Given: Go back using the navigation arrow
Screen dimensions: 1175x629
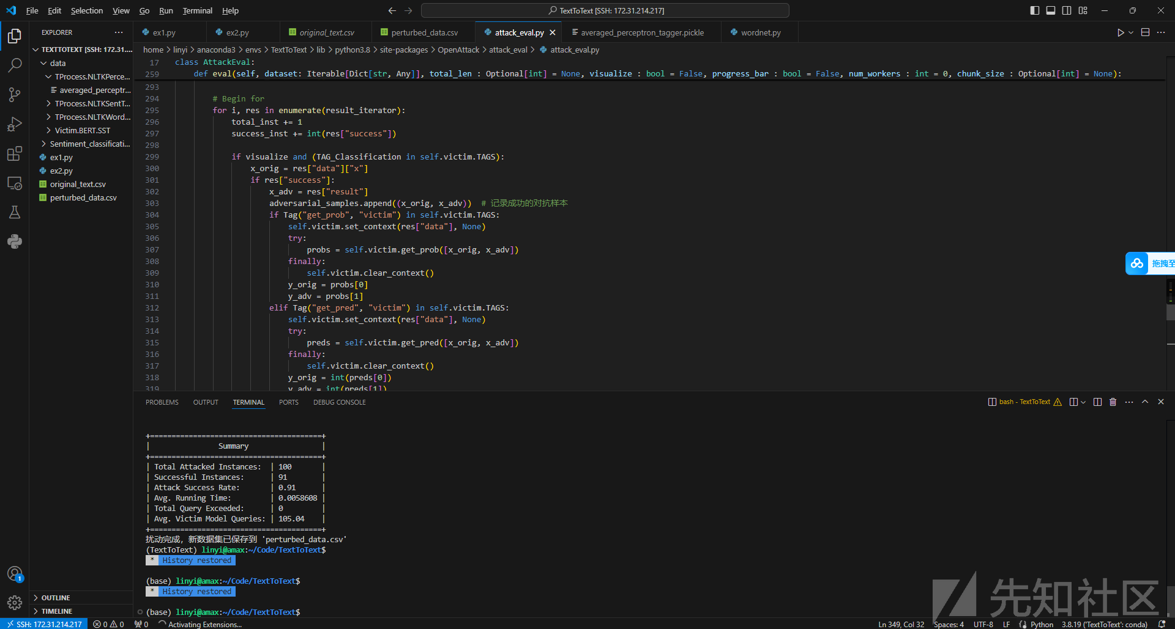Looking at the screenshot, I should (x=392, y=10).
